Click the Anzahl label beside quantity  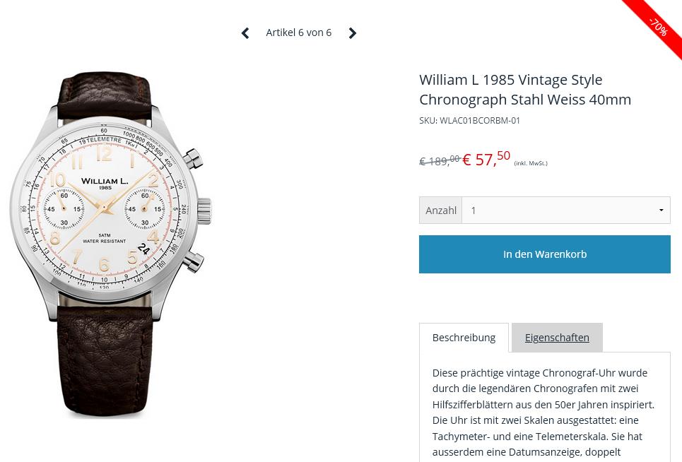pyautogui.click(x=441, y=211)
